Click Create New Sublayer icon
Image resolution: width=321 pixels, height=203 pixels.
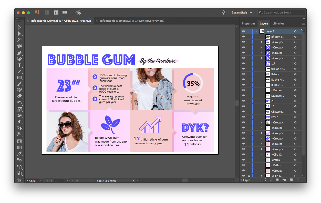[x=284, y=180]
